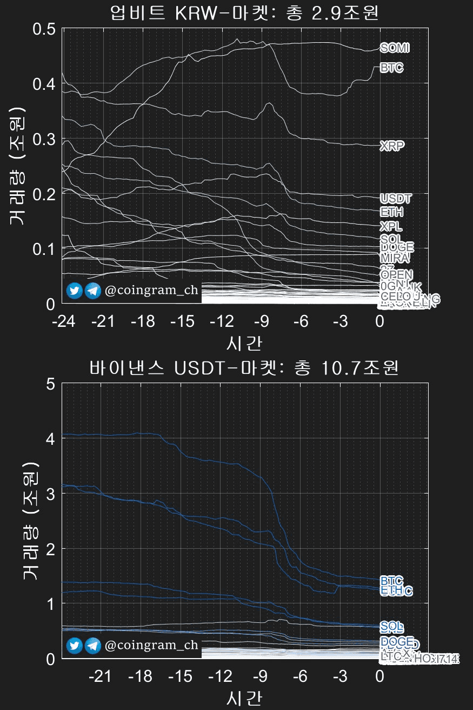Select the ETH label in the Upbit chart
This screenshot has height=710, width=473.
391,212
